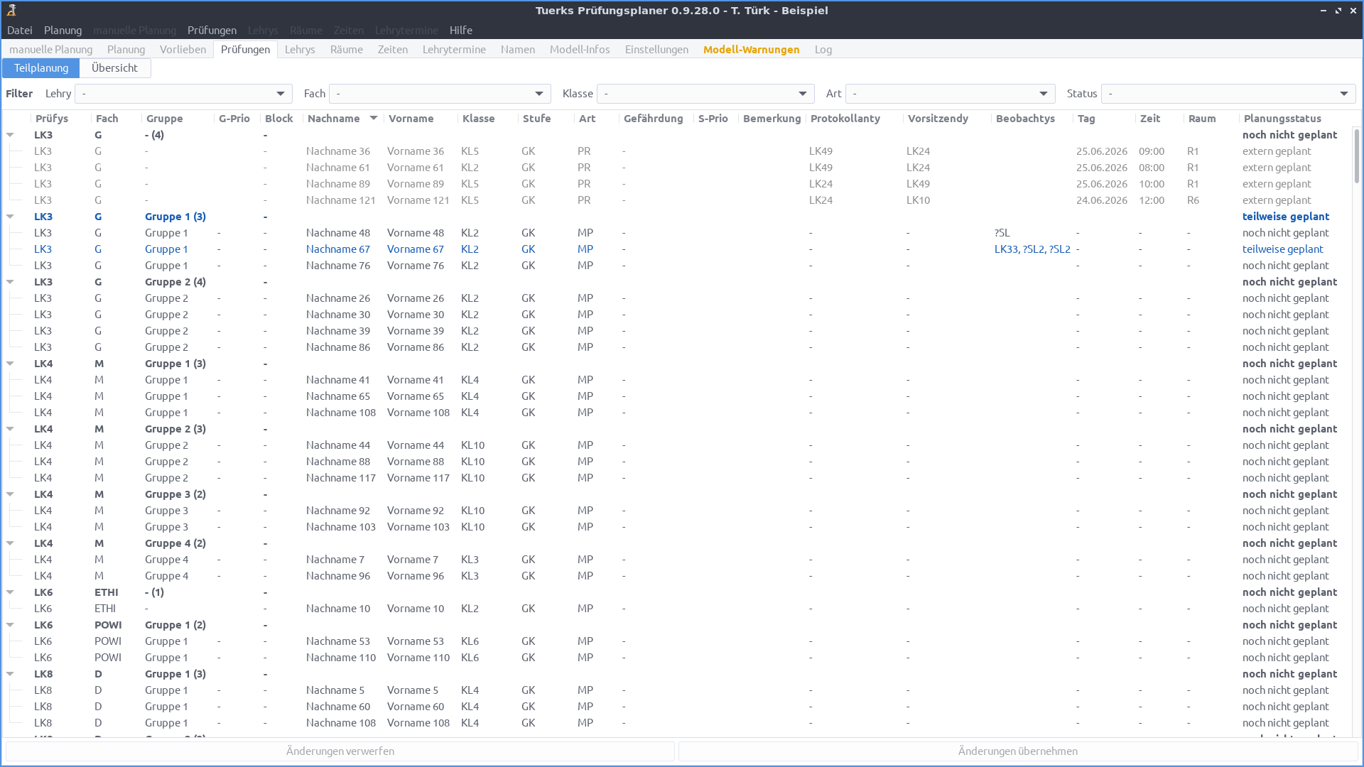Open the Fach filter dropdown
The image size is (1364, 767).
tap(440, 94)
